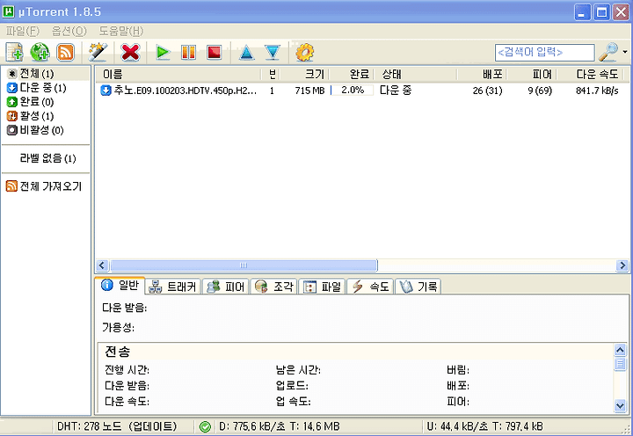This screenshot has width=633, height=436.
Task: Switch to the 일반 tab
Action: 120,286
